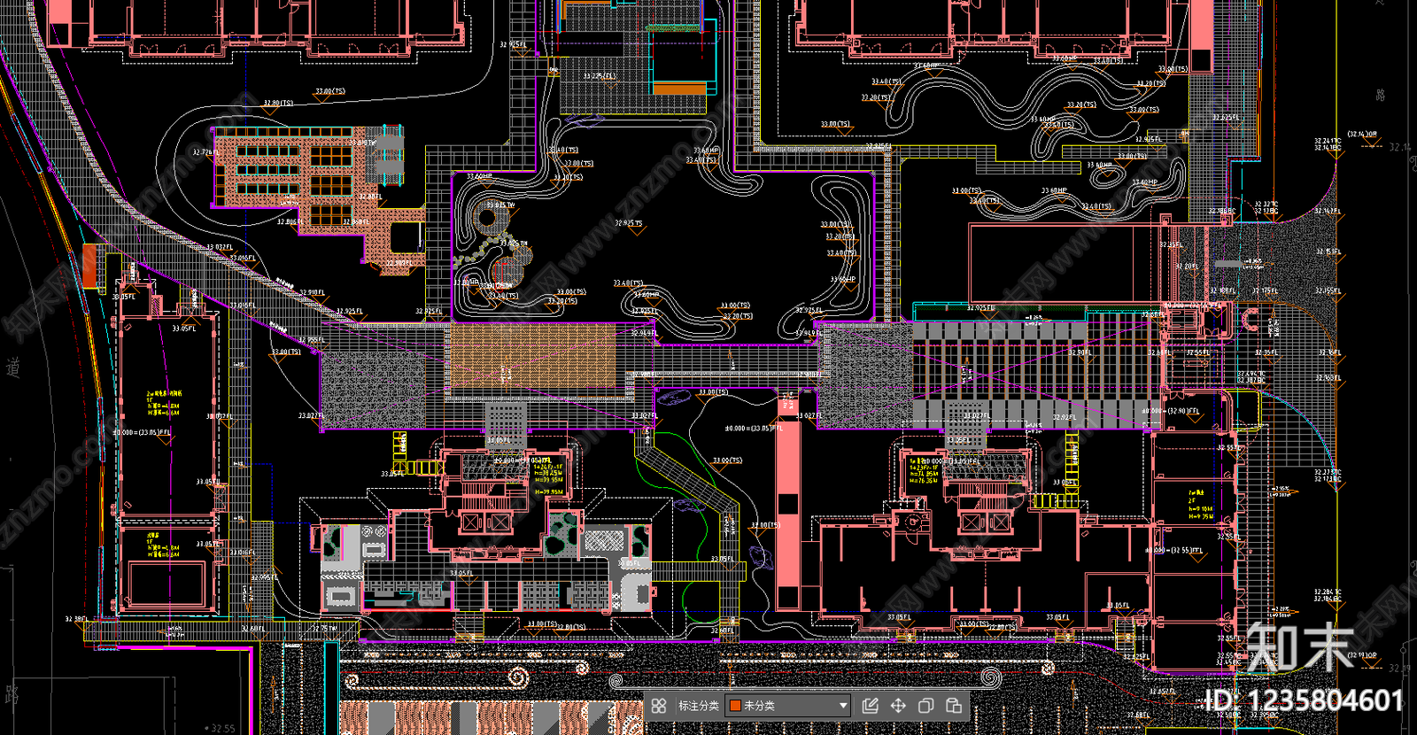This screenshot has height=735, width=1417.
Task: Click the edit annotation pencil icon
Action: point(871,706)
